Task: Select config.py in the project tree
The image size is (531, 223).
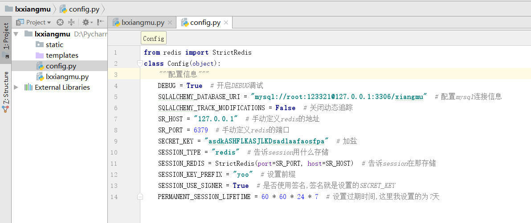Action: point(61,66)
